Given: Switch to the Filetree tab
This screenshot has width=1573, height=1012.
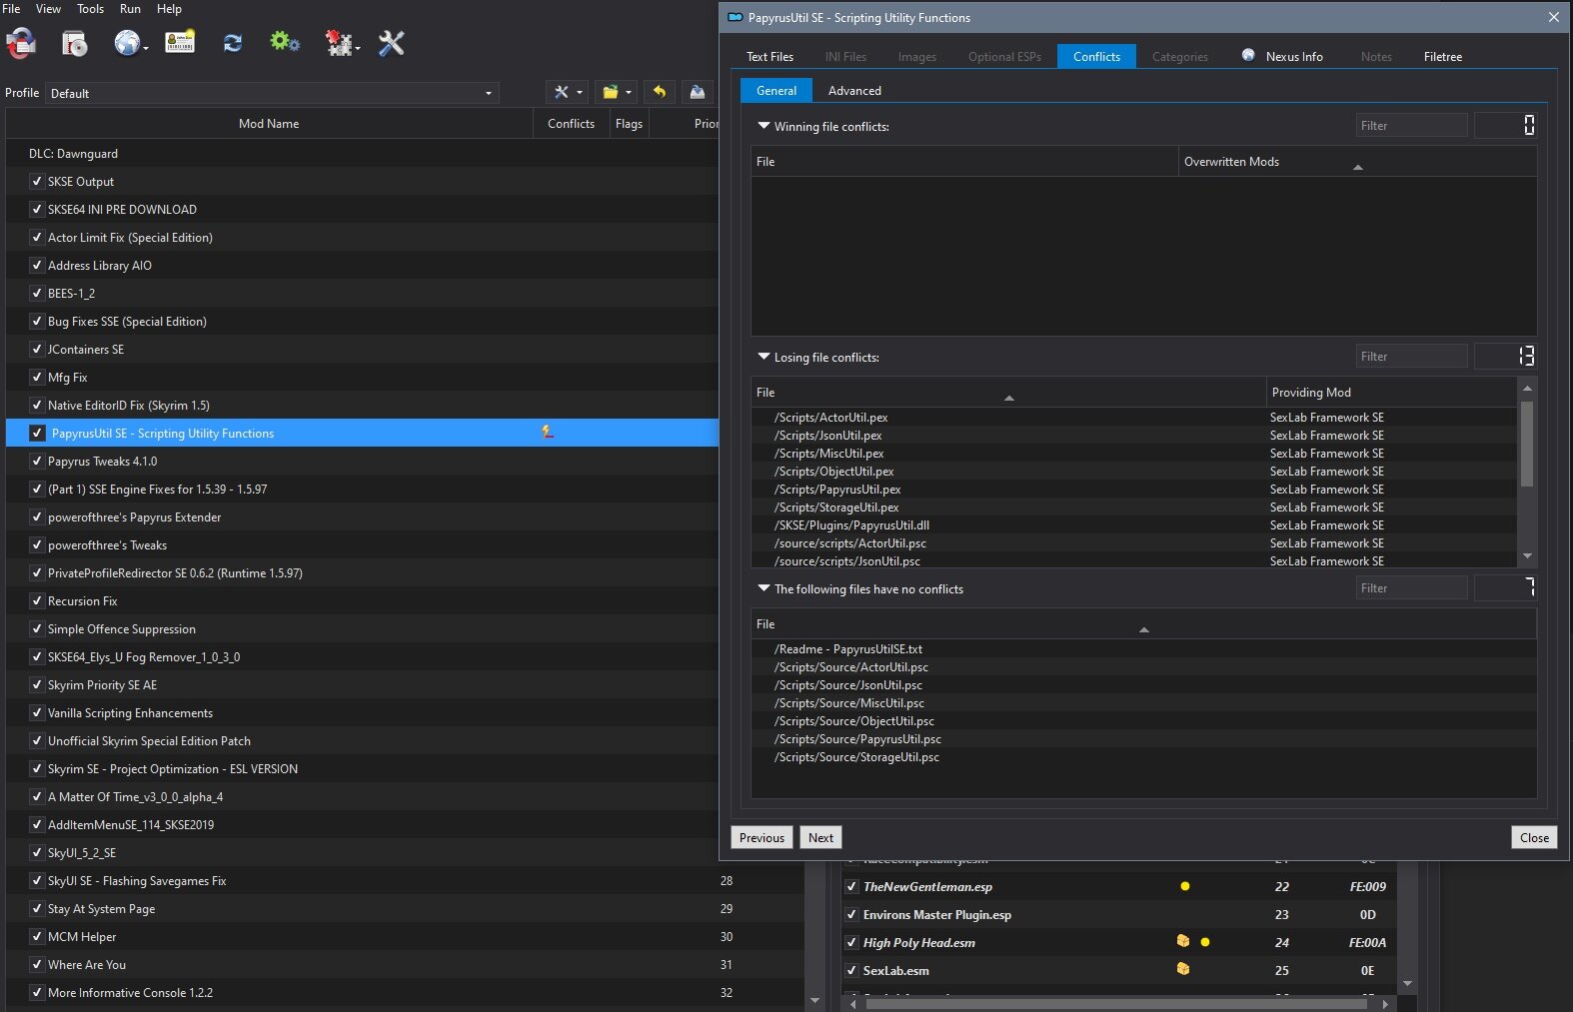Looking at the screenshot, I should click(1442, 57).
